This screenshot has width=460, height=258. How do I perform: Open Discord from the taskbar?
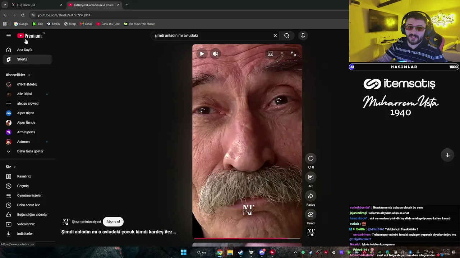[262, 252]
